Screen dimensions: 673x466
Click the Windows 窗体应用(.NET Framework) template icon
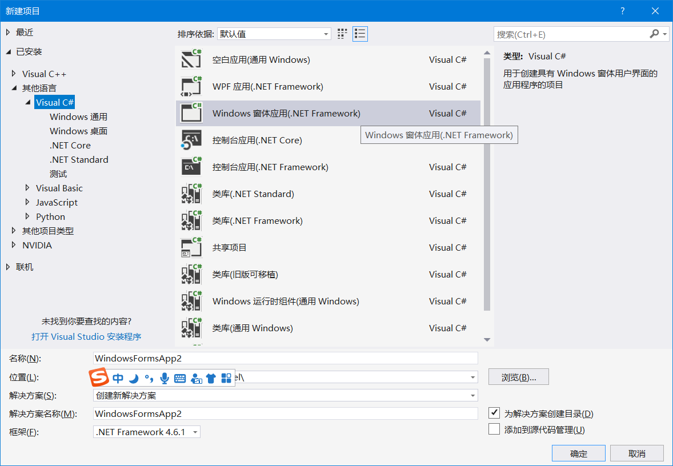pyautogui.click(x=191, y=113)
